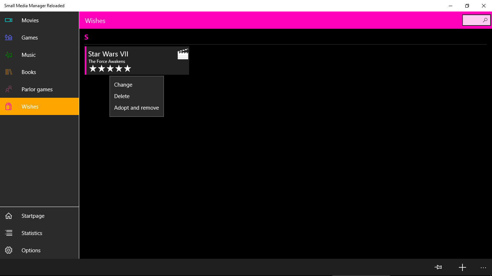The image size is (492, 276).
Task: Click the fifth rating star on Star Wars card
Action: (128, 68)
